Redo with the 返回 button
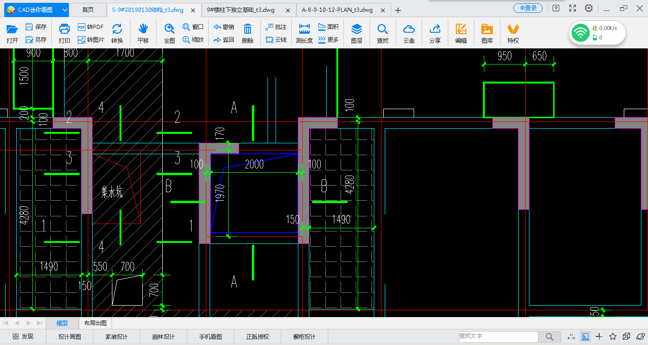The image size is (648, 345). click(x=224, y=40)
